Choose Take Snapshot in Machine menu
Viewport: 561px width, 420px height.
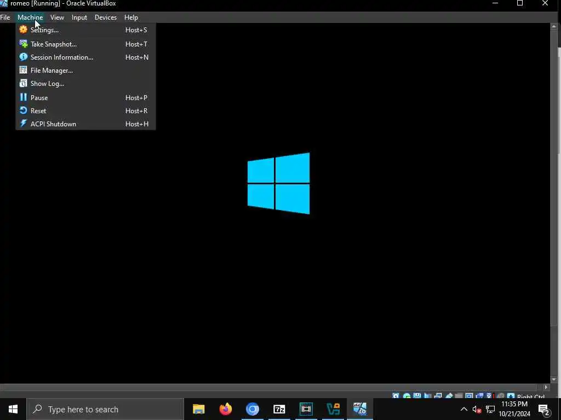tap(85, 44)
